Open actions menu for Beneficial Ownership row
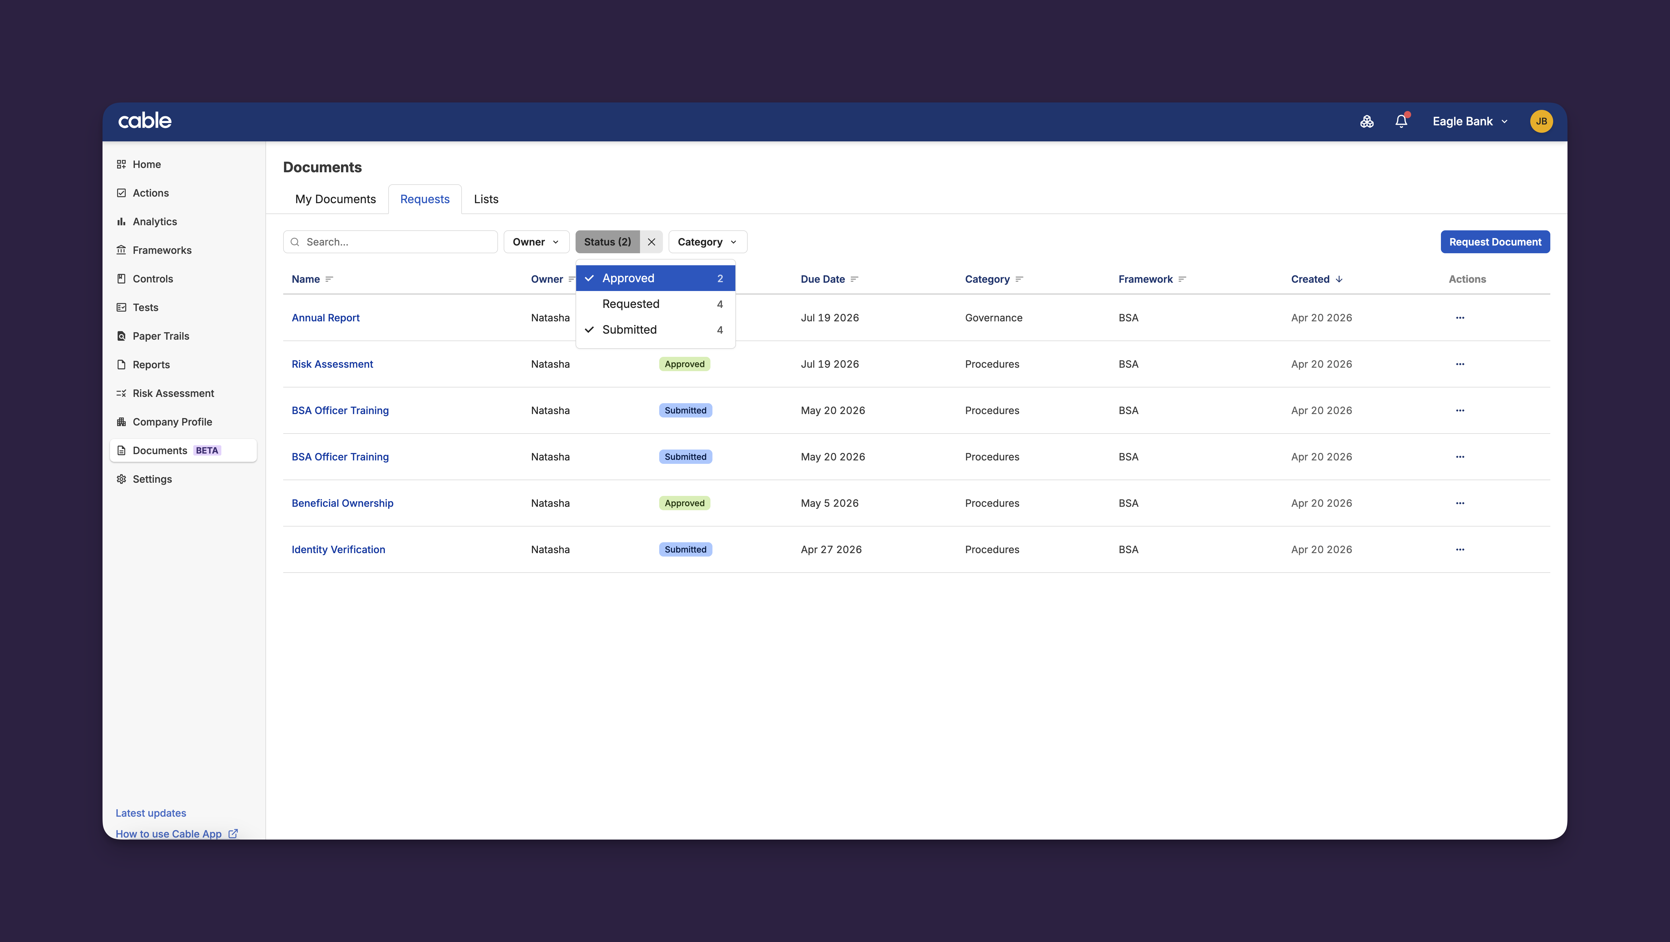This screenshot has height=942, width=1670. click(x=1460, y=503)
